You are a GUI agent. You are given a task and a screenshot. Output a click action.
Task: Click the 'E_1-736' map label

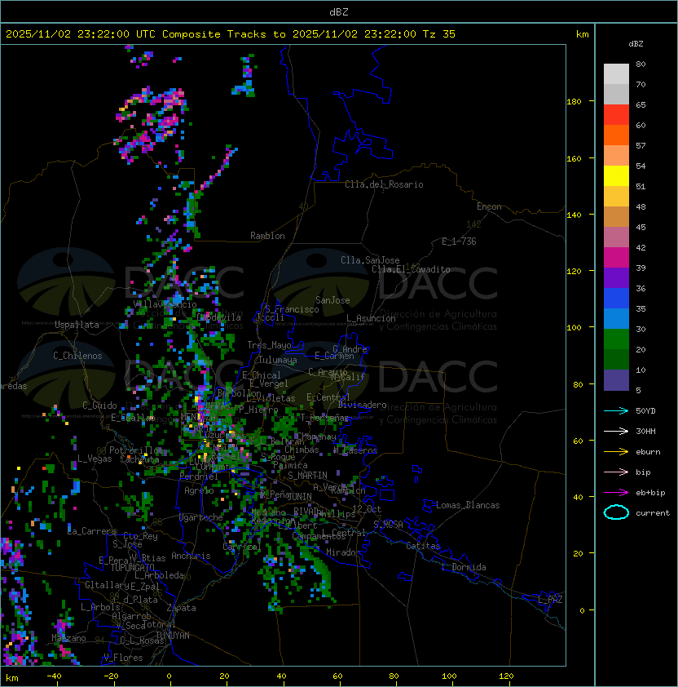pyautogui.click(x=459, y=242)
